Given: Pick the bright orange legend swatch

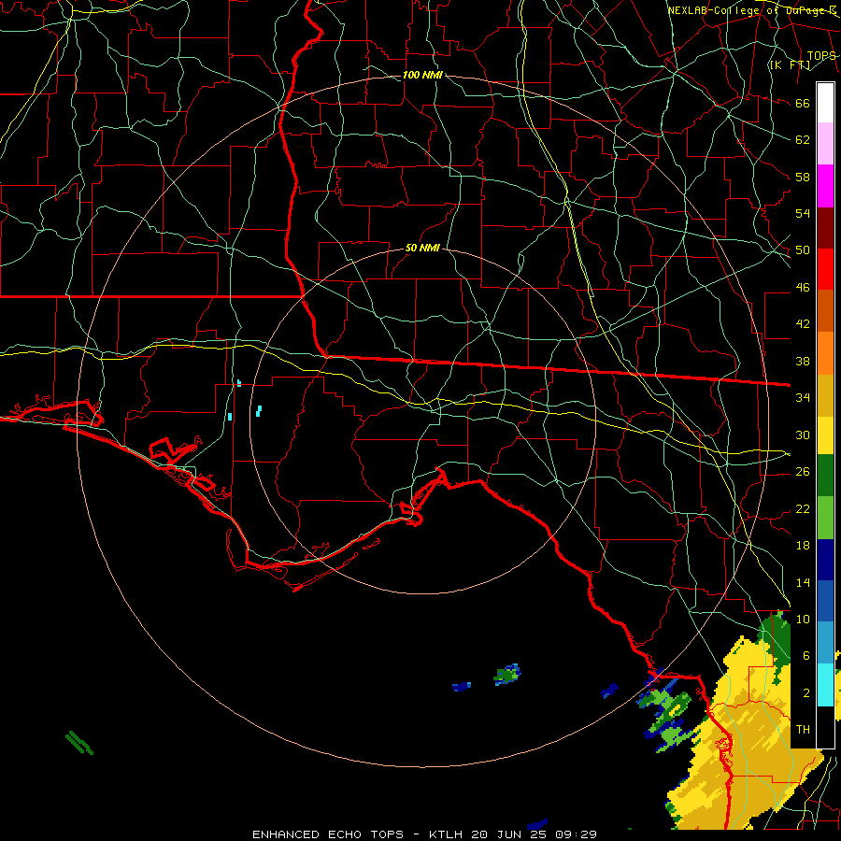Looking at the screenshot, I should [825, 353].
